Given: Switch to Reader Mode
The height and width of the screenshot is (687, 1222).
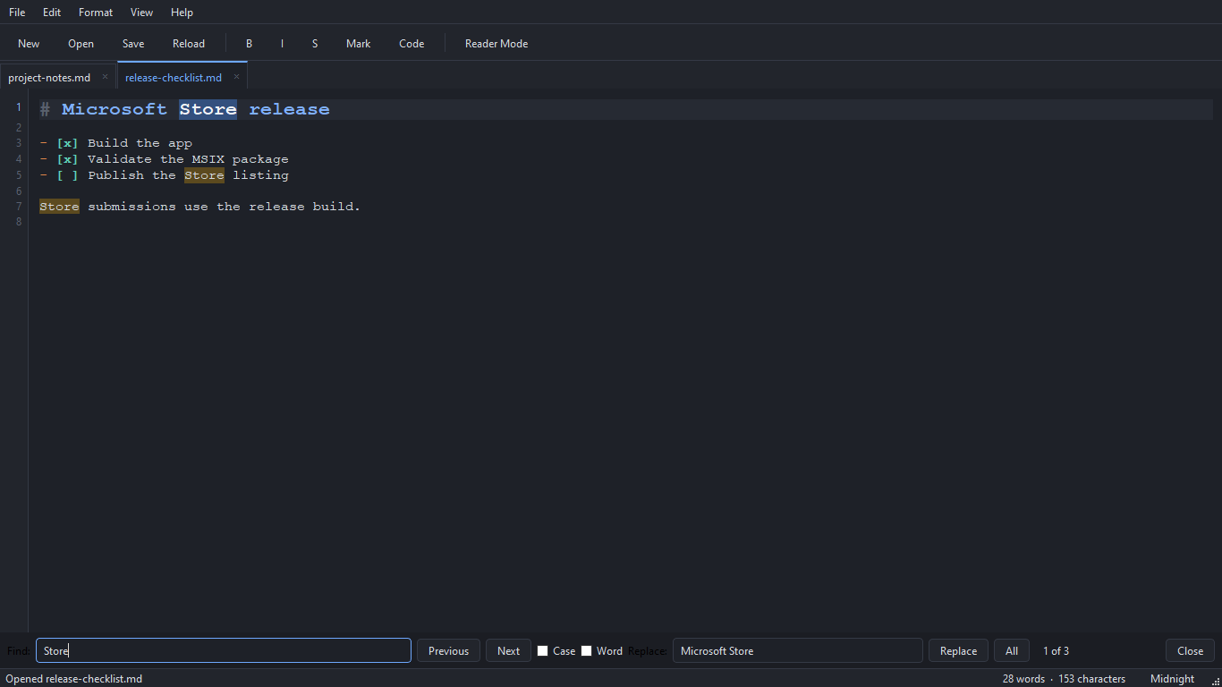Looking at the screenshot, I should click(496, 44).
